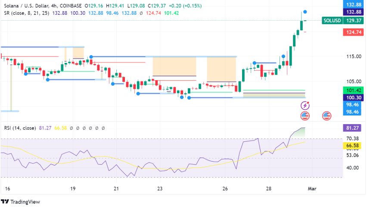Click the blue resistance dot above latest candle

[305, 12]
